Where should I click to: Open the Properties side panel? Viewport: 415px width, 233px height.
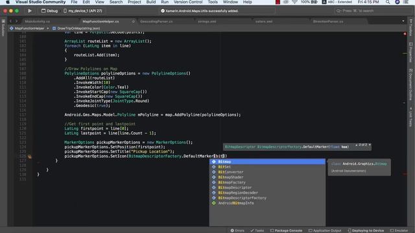[410, 52]
